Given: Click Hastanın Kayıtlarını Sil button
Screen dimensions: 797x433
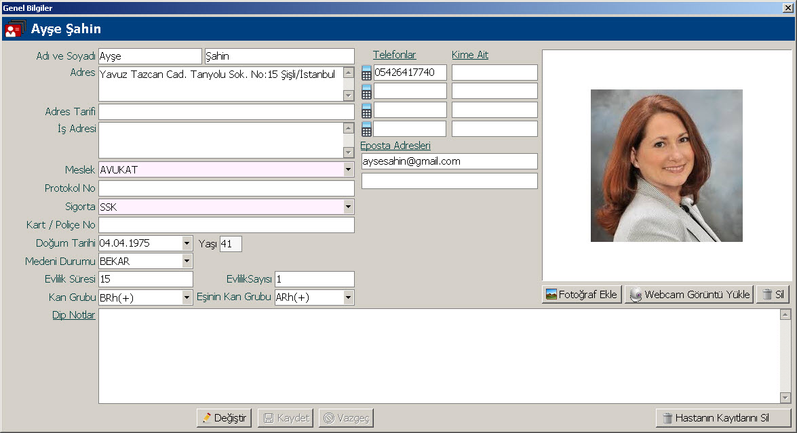Looking at the screenshot, I should click(723, 418).
